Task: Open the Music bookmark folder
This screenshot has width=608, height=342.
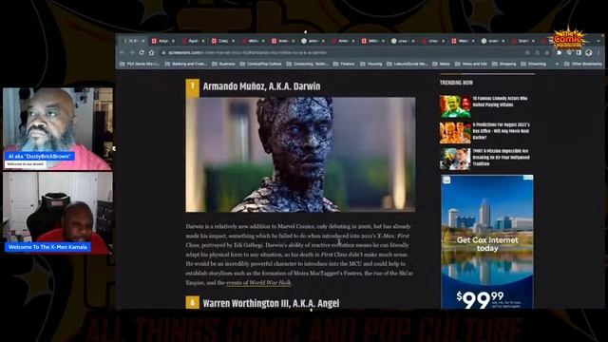Action: pos(441,64)
